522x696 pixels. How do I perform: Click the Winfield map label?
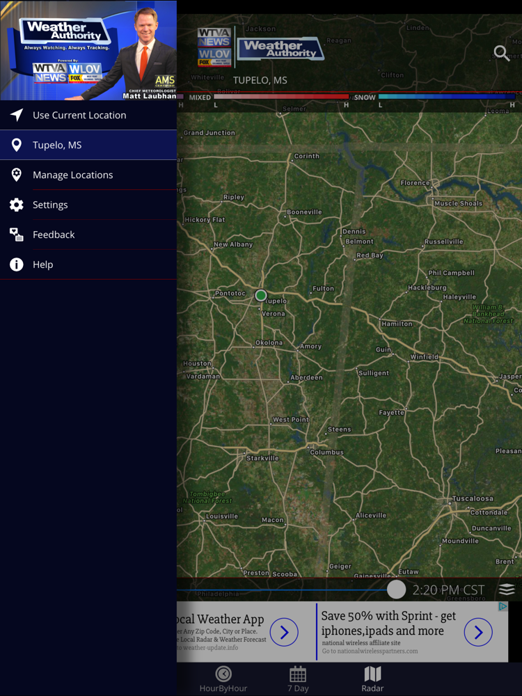[425, 357]
